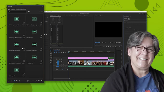Create a new bin in SFX panel
Screen dimensions: 164x92
pos(39,81)
